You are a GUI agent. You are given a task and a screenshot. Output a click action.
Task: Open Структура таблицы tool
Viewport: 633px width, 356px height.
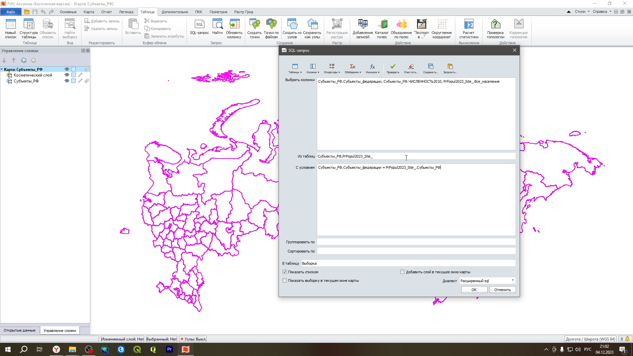pyautogui.click(x=29, y=29)
